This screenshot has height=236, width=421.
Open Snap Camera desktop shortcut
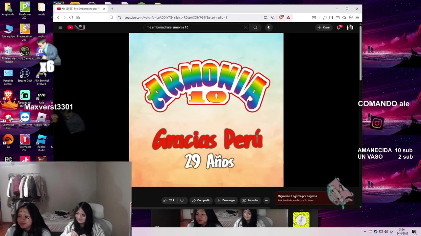tap(25, 53)
